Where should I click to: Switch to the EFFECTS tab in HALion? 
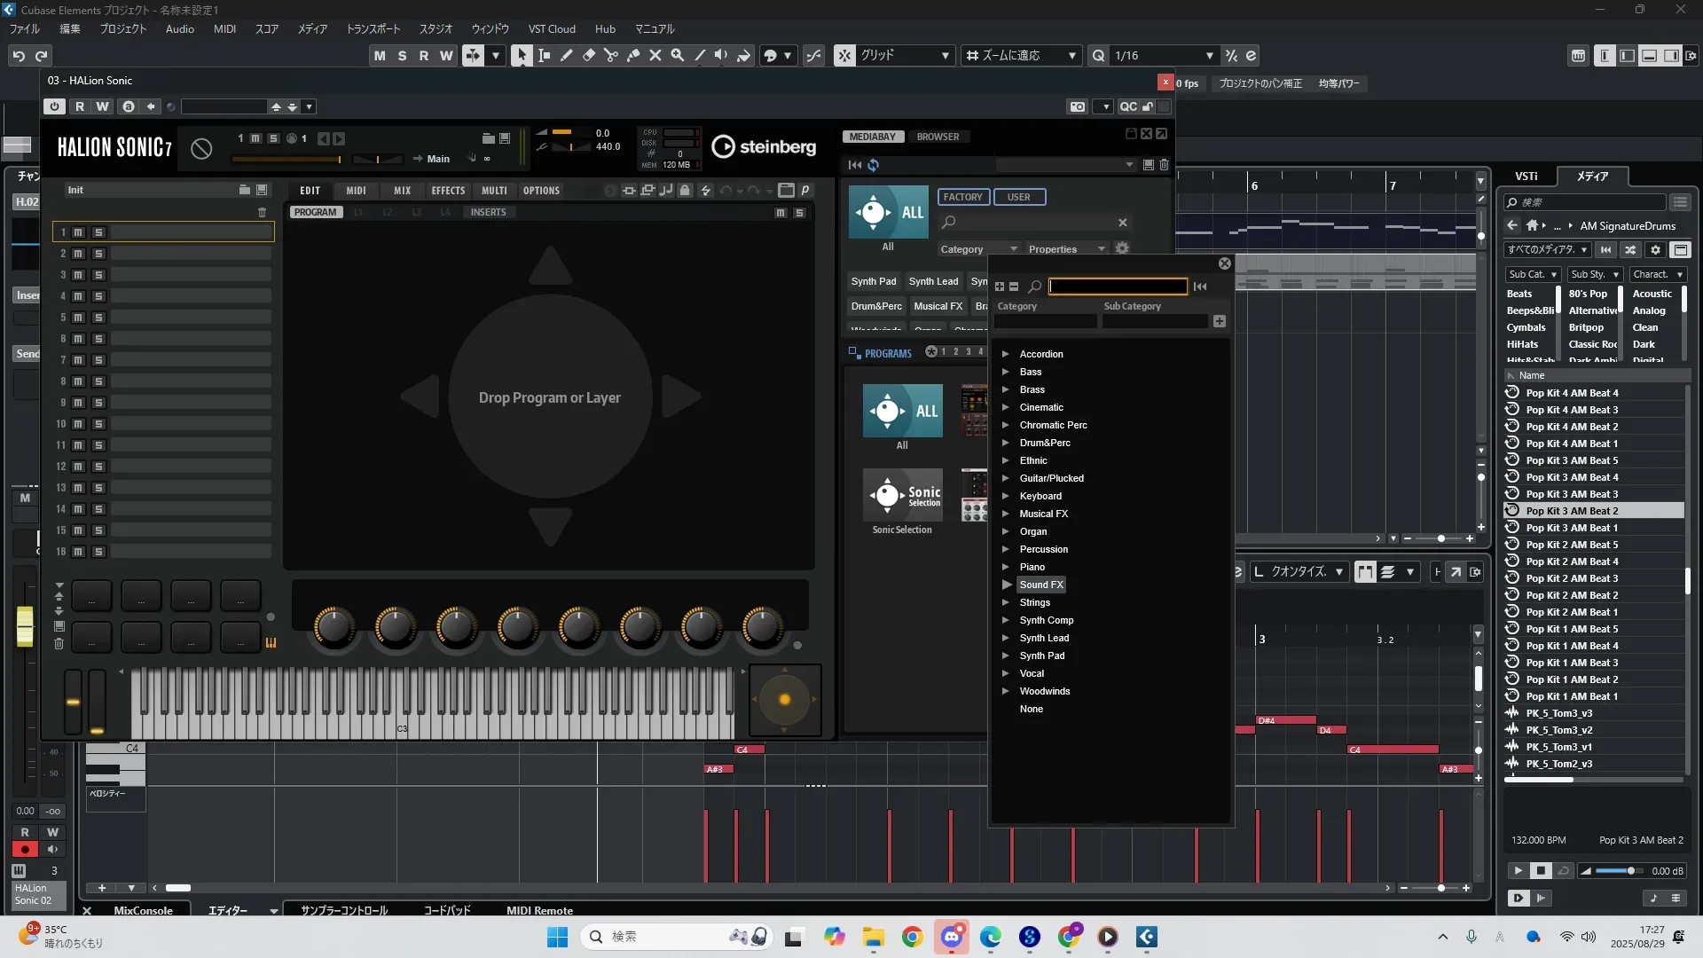coord(448,191)
